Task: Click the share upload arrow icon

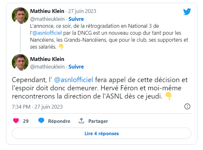Action: point(81,121)
